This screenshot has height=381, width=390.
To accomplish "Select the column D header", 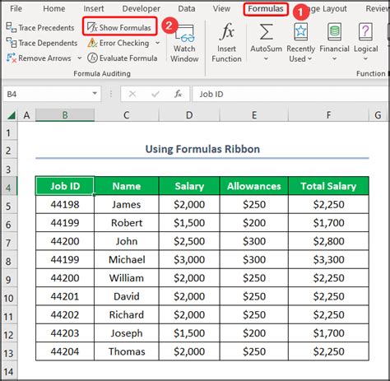I will pos(189,115).
